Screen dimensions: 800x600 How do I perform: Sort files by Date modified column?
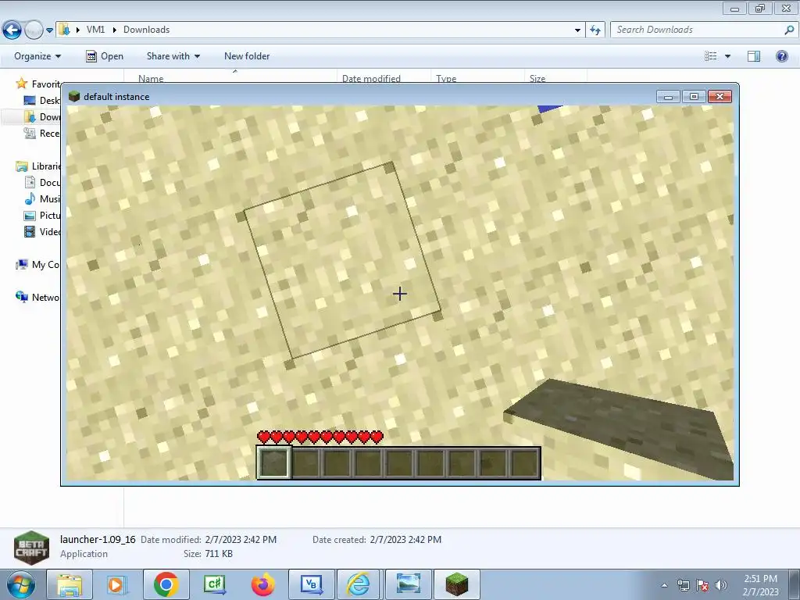(x=371, y=78)
